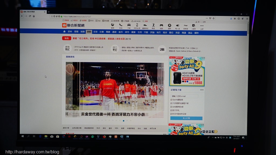Screen dimensions: 276x155
Task: Open the NBA category link below the carousel
Action: [x=116, y=128]
